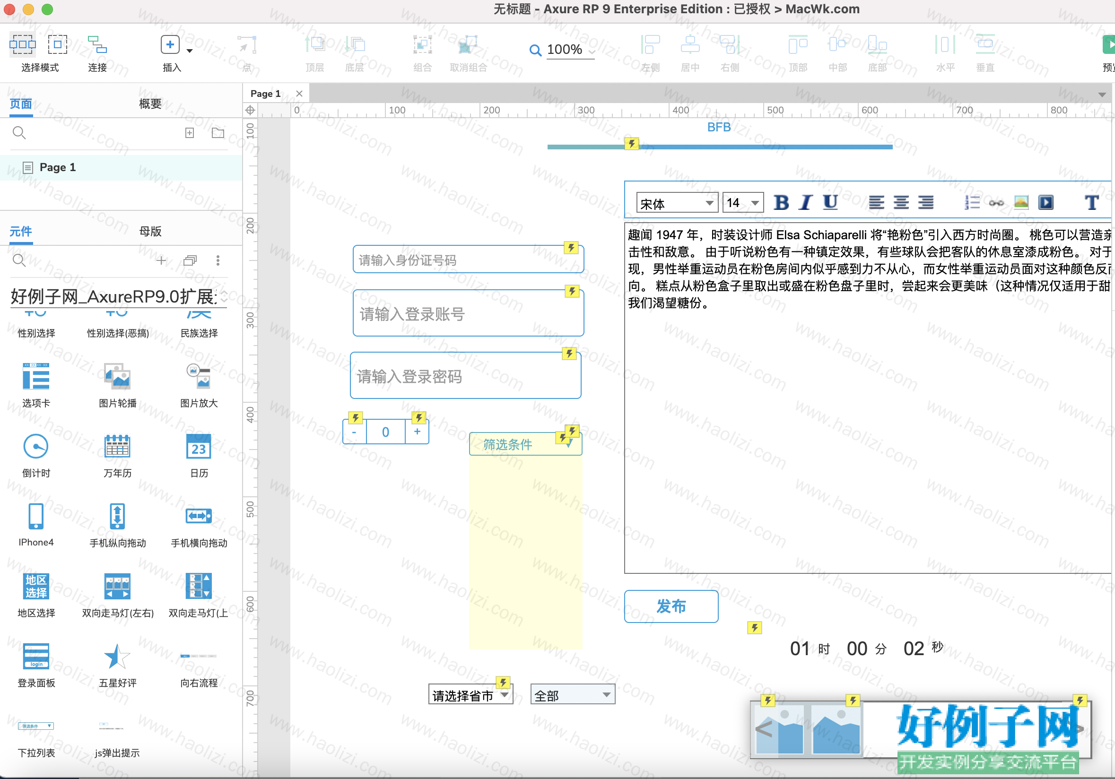This screenshot has height=779, width=1115.
Task: Align 中部 middle icon
Action: 838,44
